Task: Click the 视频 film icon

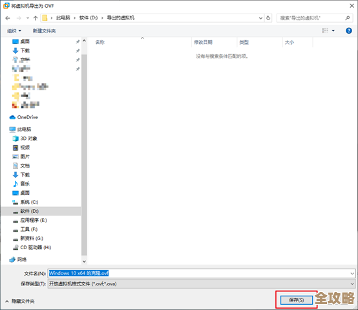Action: [x=16, y=148]
